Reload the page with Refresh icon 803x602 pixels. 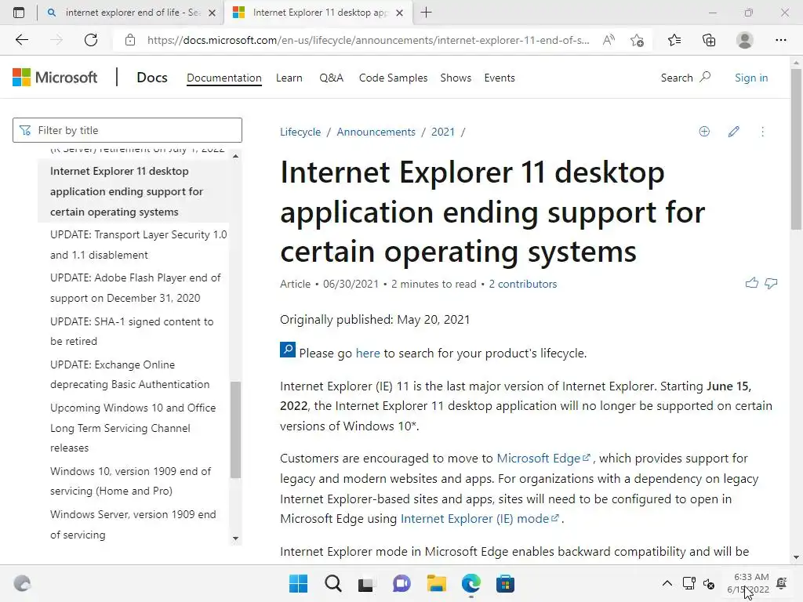(x=91, y=40)
